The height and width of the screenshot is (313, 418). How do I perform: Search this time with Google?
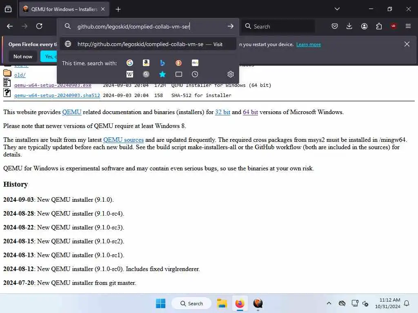pyautogui.click(x=129, y=63)
